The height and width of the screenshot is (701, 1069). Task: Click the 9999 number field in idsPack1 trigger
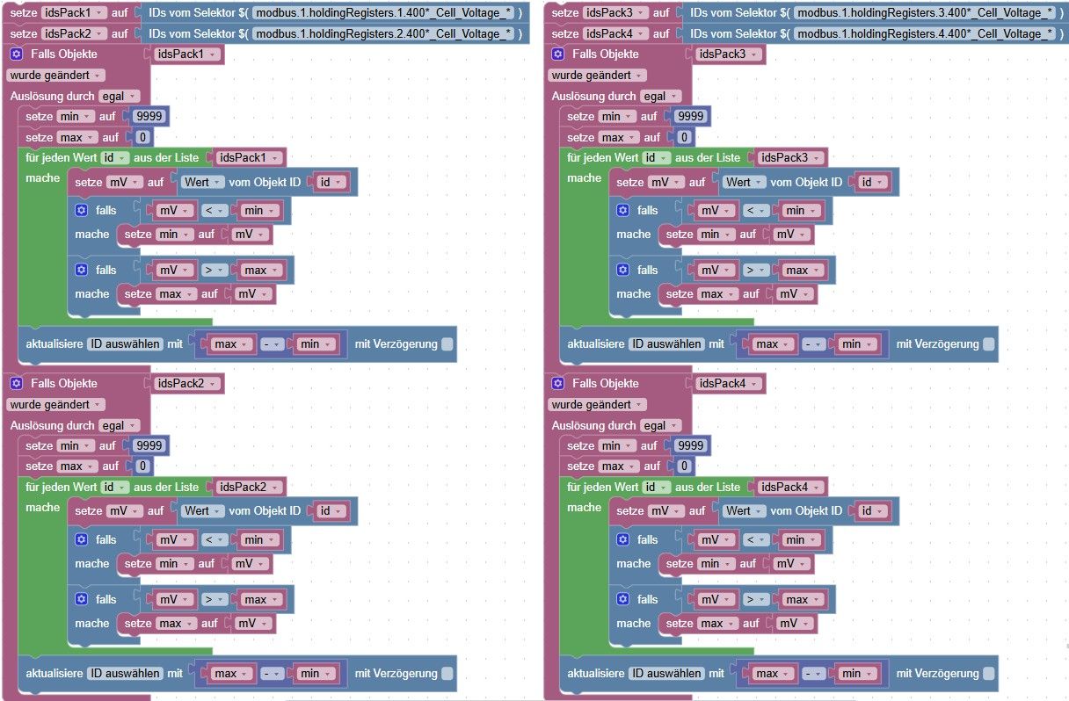pyautogui.click(x=150, y=116)
